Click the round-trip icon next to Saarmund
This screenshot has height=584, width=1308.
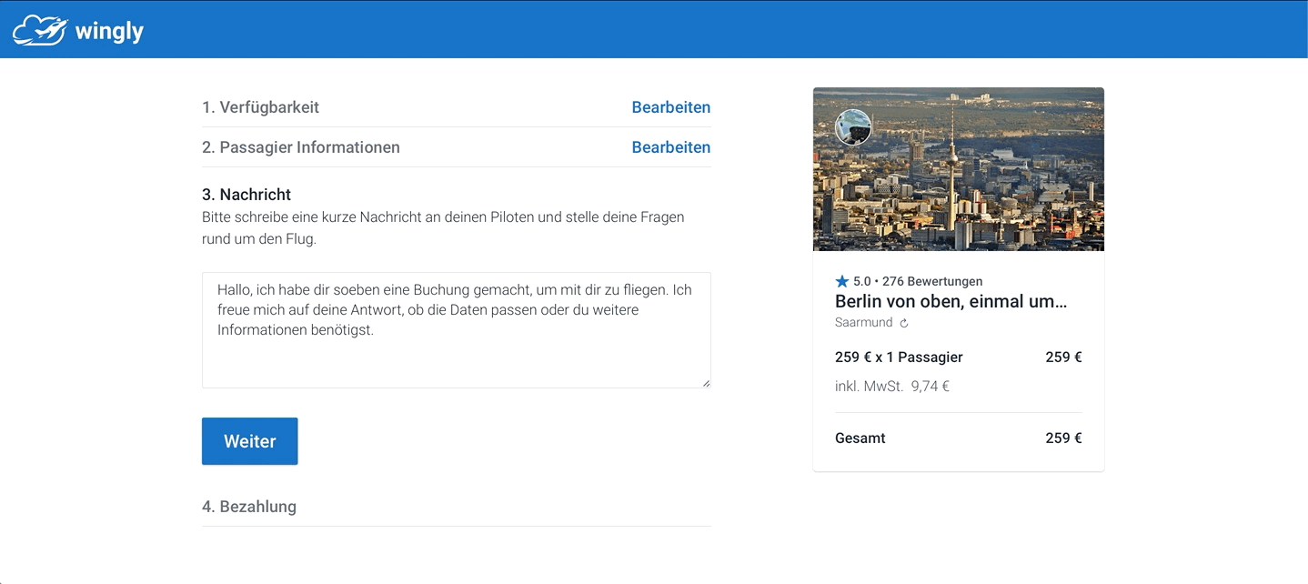903,322
